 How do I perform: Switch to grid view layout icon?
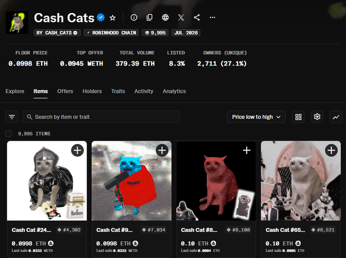(x=298, y=117)
